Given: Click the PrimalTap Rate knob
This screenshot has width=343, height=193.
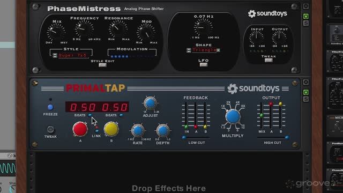Looking at the screenshot, I should click(138, 130).
